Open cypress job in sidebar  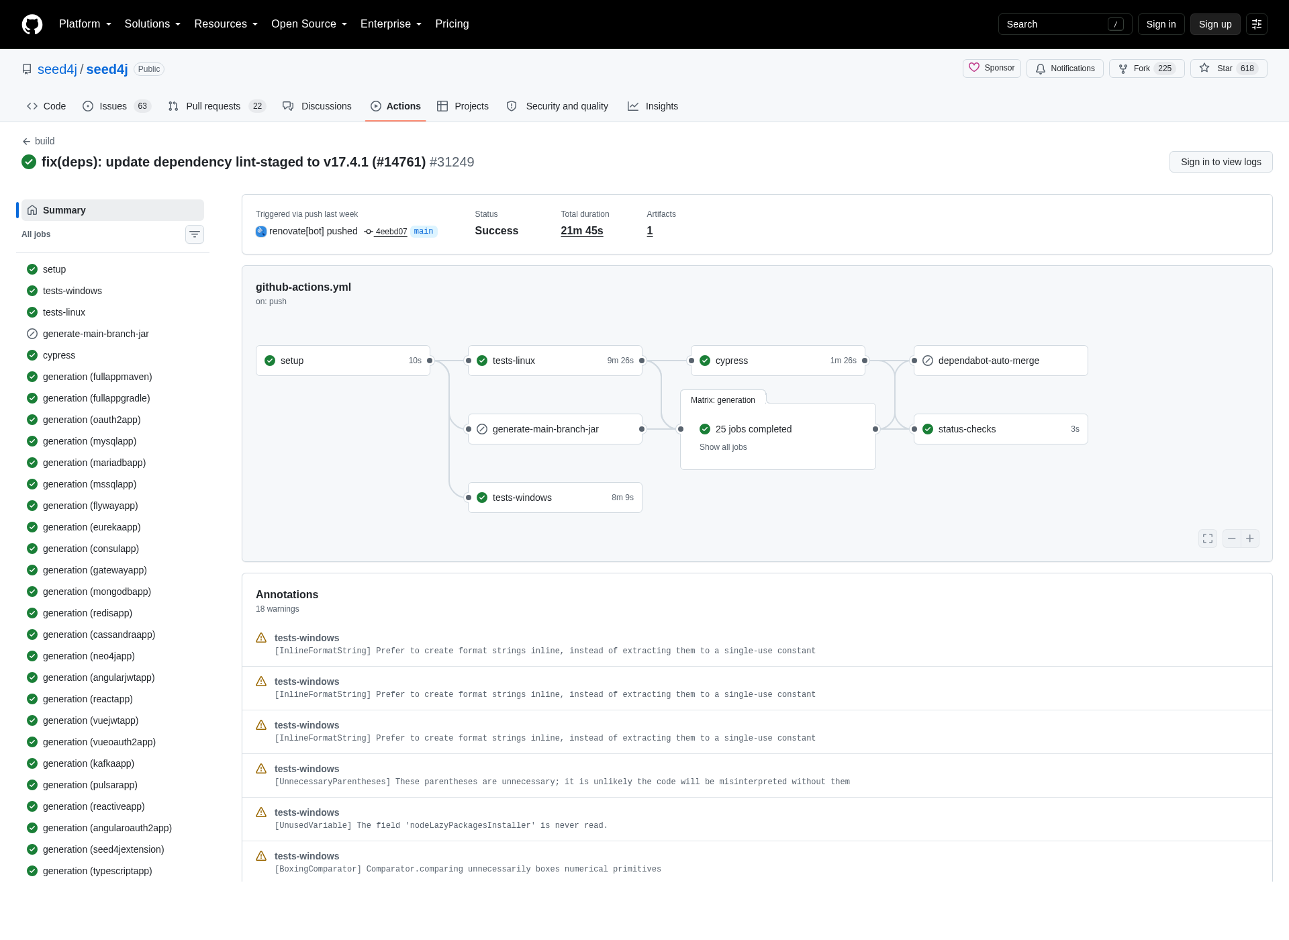[113, 355]
